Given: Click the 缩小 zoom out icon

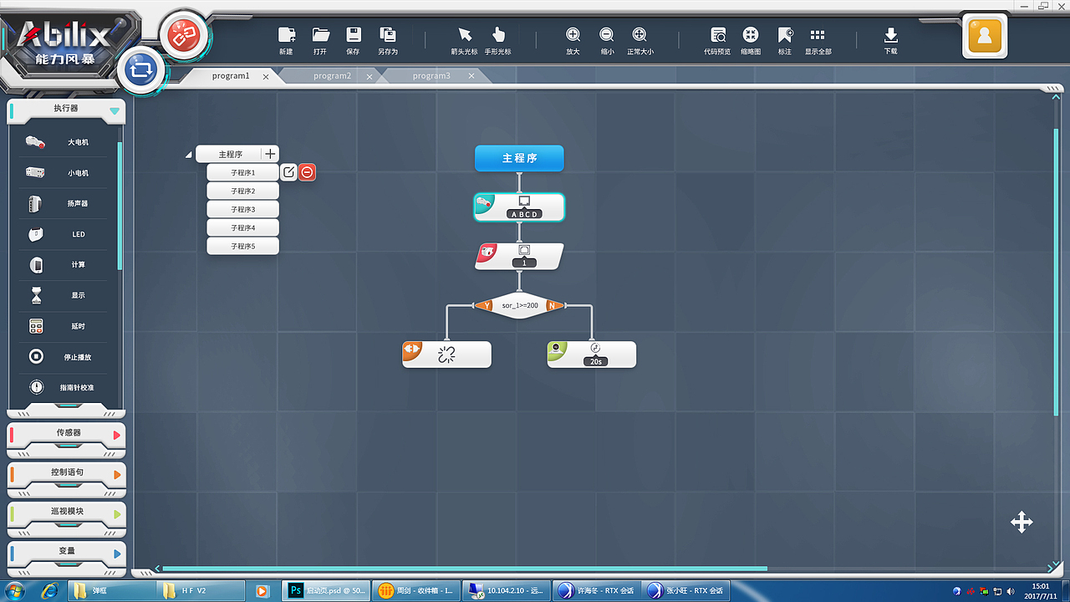Looking at the screenshot, I should coord(606,34).
